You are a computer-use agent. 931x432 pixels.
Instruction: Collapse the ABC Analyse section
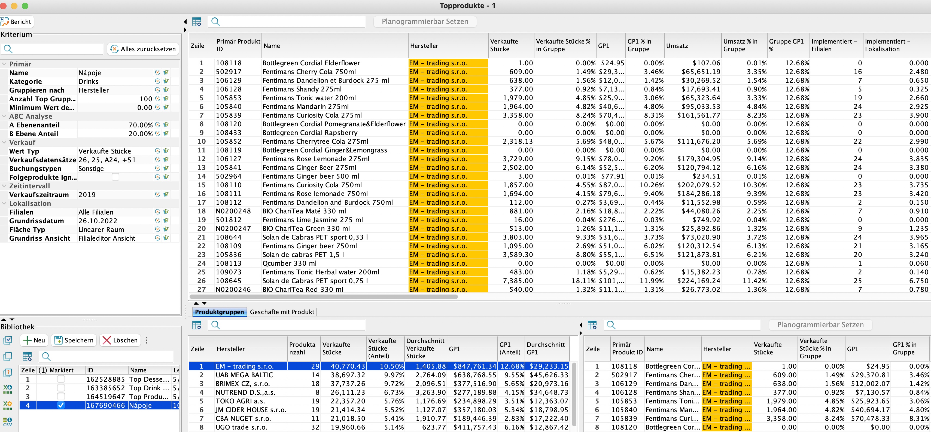click(x=4, y=116)
